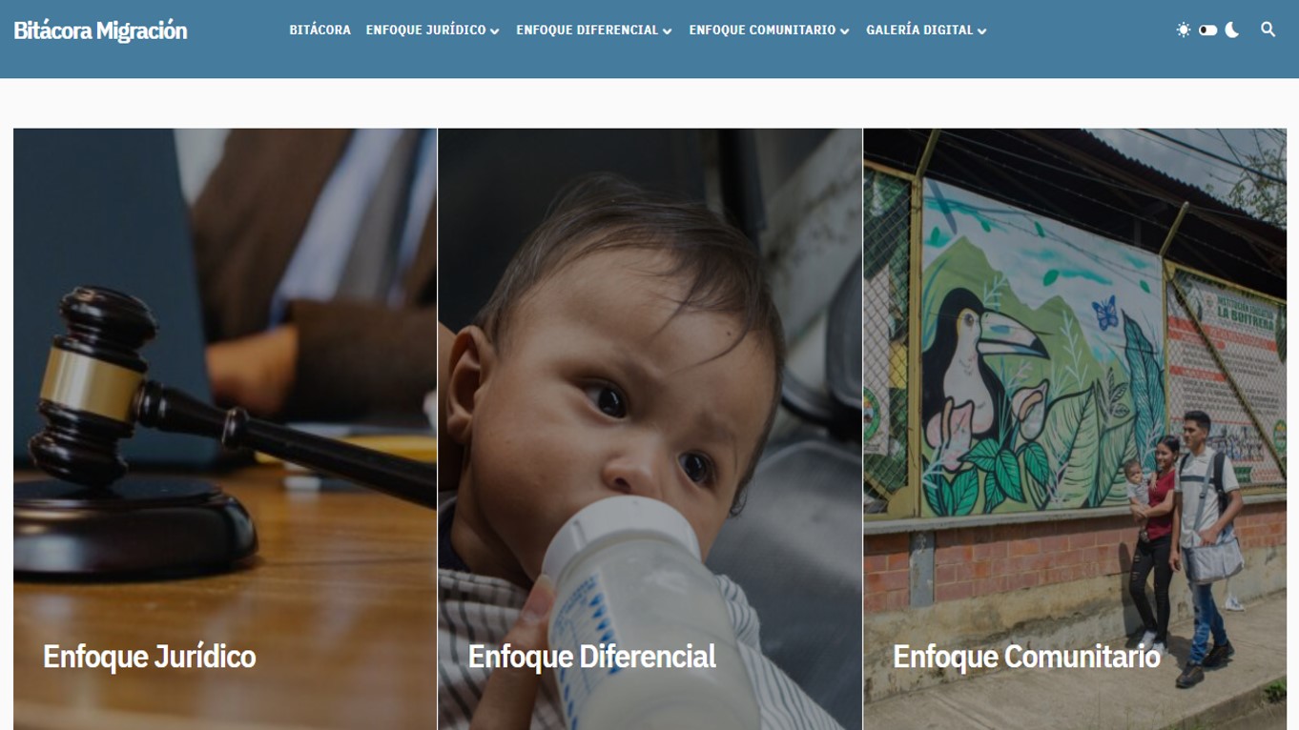Open the Enfoque Comunitario card title
This screenshot has width=1299, height=730.
(x=1026, y=657)
